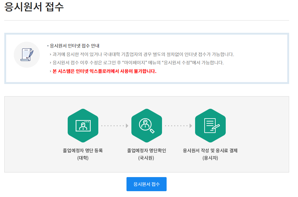The height and width of the screenshot is (197, 298).
Task: Click the line about 국내대학 기졸업자 인터넷 접수
Action: (143, 55)
